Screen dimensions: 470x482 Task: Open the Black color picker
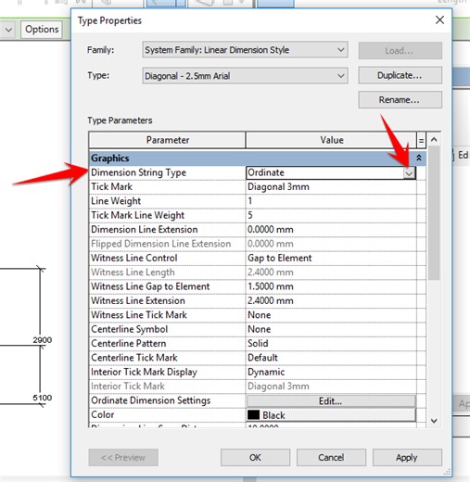(331, 415)
